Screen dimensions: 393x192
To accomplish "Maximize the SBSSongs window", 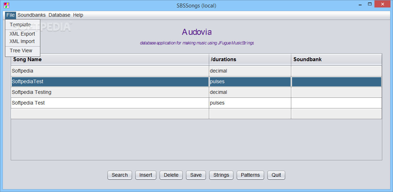I will tap(369, 4).
